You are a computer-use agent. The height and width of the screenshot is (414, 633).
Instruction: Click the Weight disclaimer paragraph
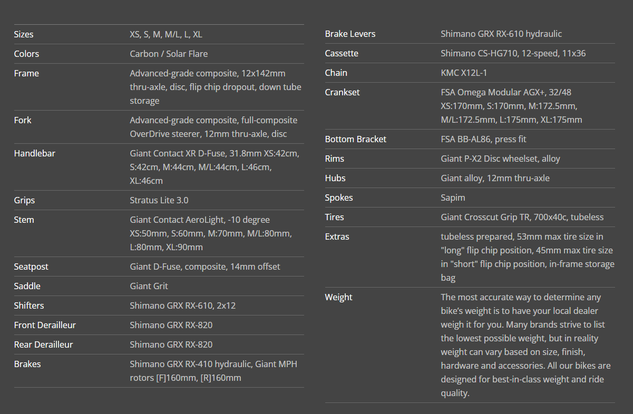[x=526, y=345]
